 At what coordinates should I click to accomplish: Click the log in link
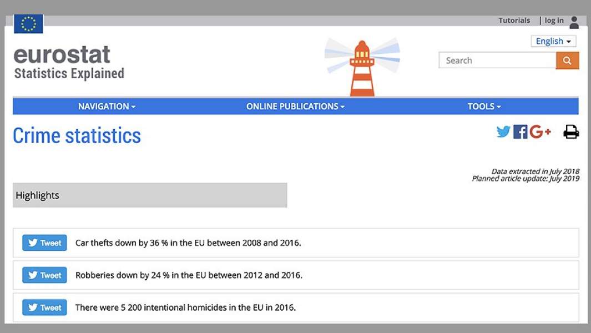pos(553,21)
